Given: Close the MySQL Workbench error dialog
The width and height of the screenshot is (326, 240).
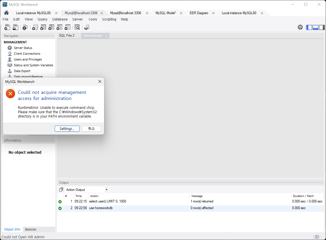Looking at the screenshot, I should coord(100,82).
